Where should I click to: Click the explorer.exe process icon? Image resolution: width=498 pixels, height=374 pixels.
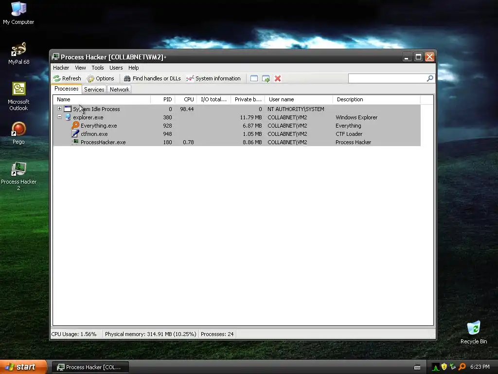[x=68, y=117]
